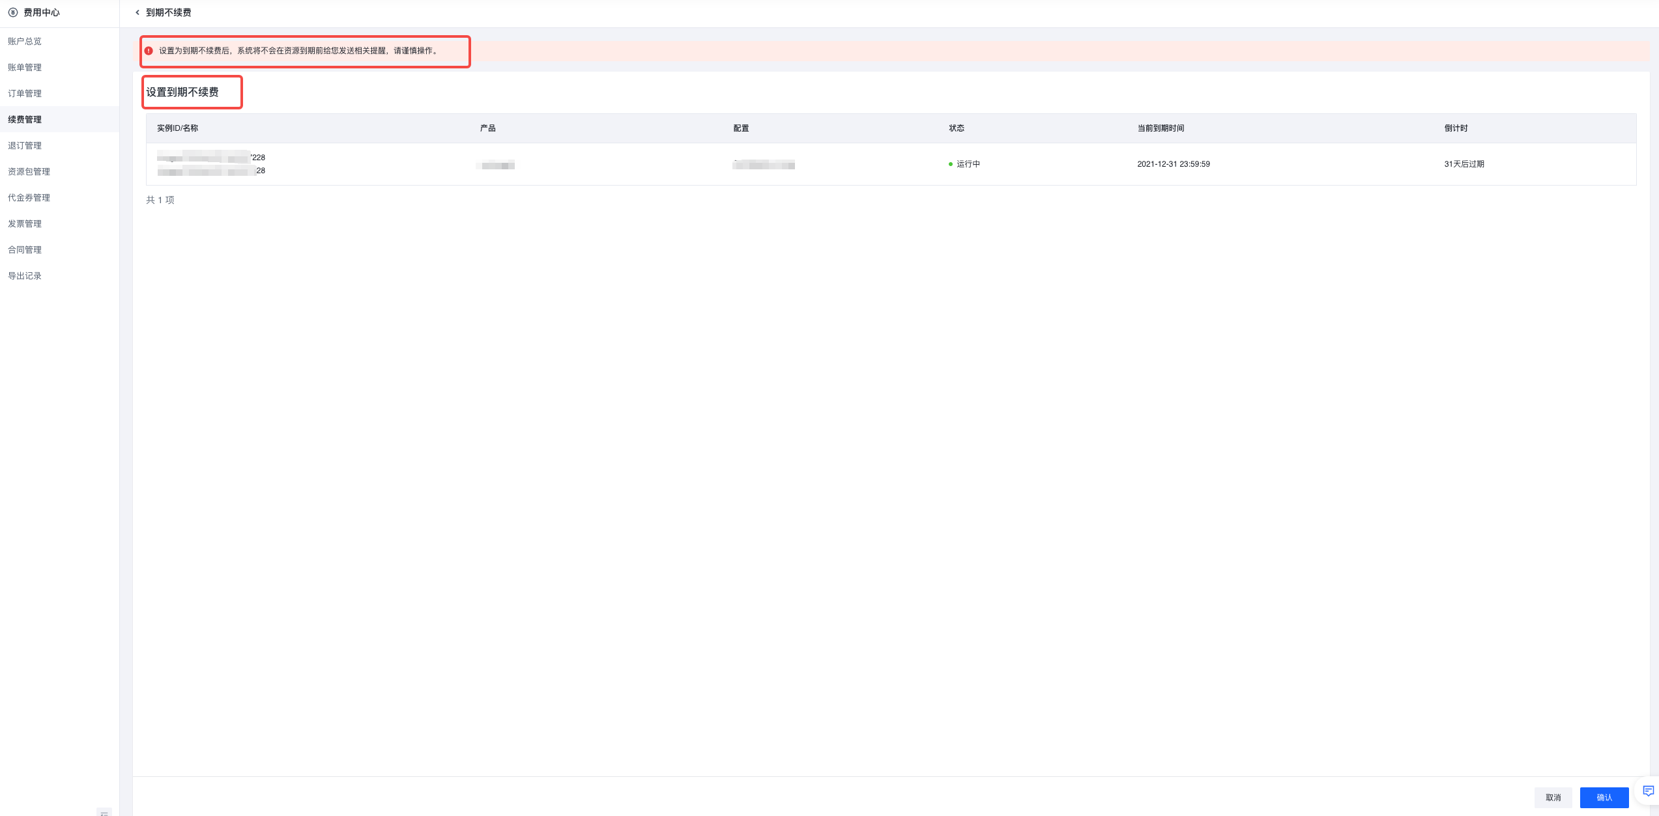The width and height of the screenshot is (1659, 816).
Task: Click the 确认 button
Action: [x=1604, y=797]
